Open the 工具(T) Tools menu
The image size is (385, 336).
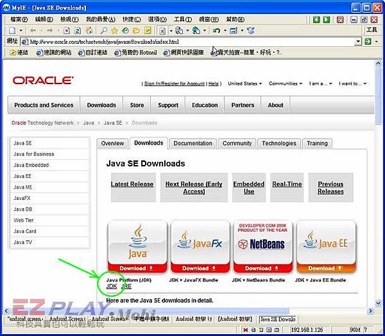coord(183,19)
